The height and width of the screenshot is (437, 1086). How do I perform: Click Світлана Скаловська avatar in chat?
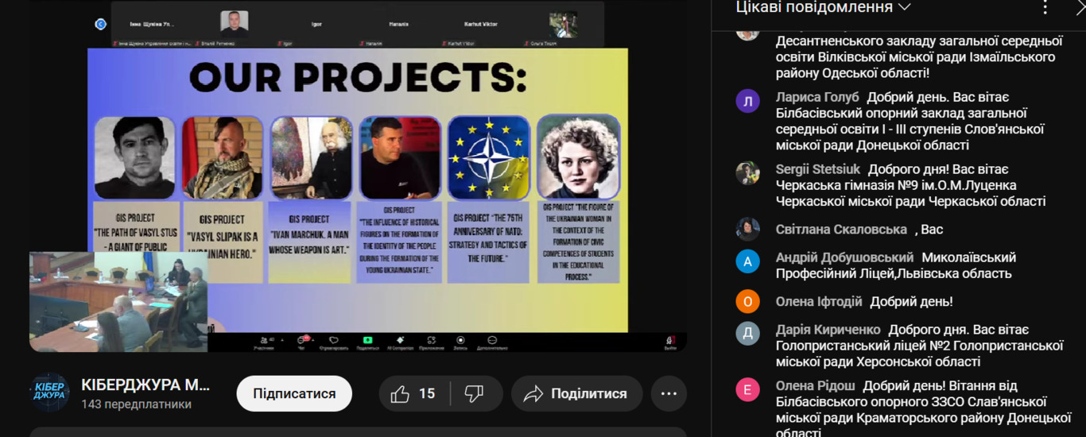(x=747, y=230)
